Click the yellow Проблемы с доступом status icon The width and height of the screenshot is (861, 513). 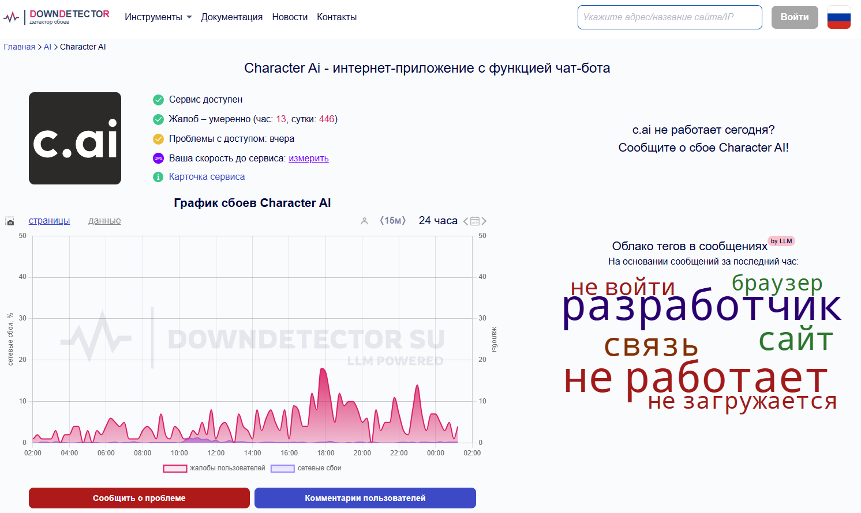158,139
